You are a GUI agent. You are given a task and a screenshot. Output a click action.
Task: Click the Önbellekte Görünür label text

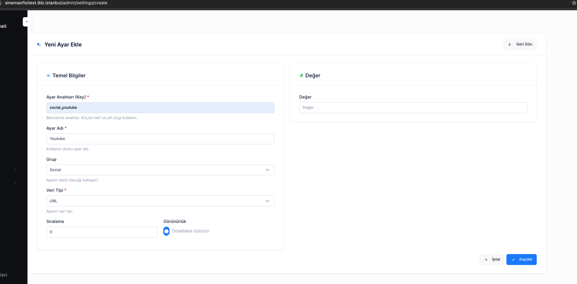coord(190,231)
